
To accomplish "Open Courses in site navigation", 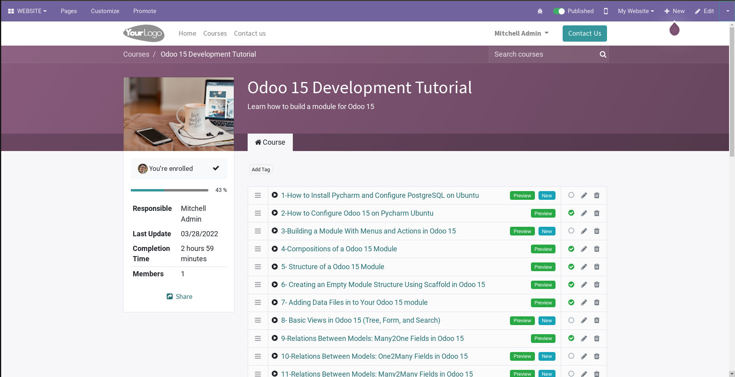I will coord(215,33).
